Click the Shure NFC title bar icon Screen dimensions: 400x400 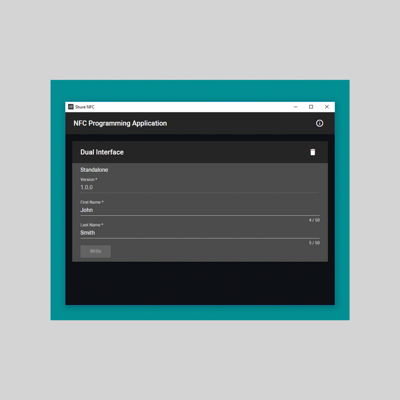70,107
